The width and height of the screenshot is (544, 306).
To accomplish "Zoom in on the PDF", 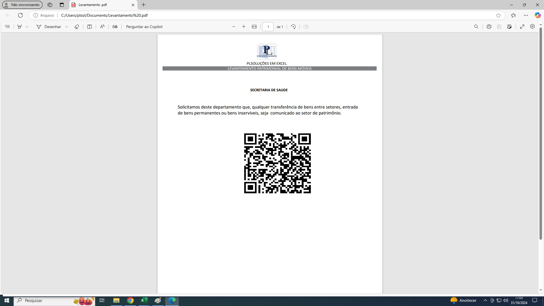I will (244, 27).
